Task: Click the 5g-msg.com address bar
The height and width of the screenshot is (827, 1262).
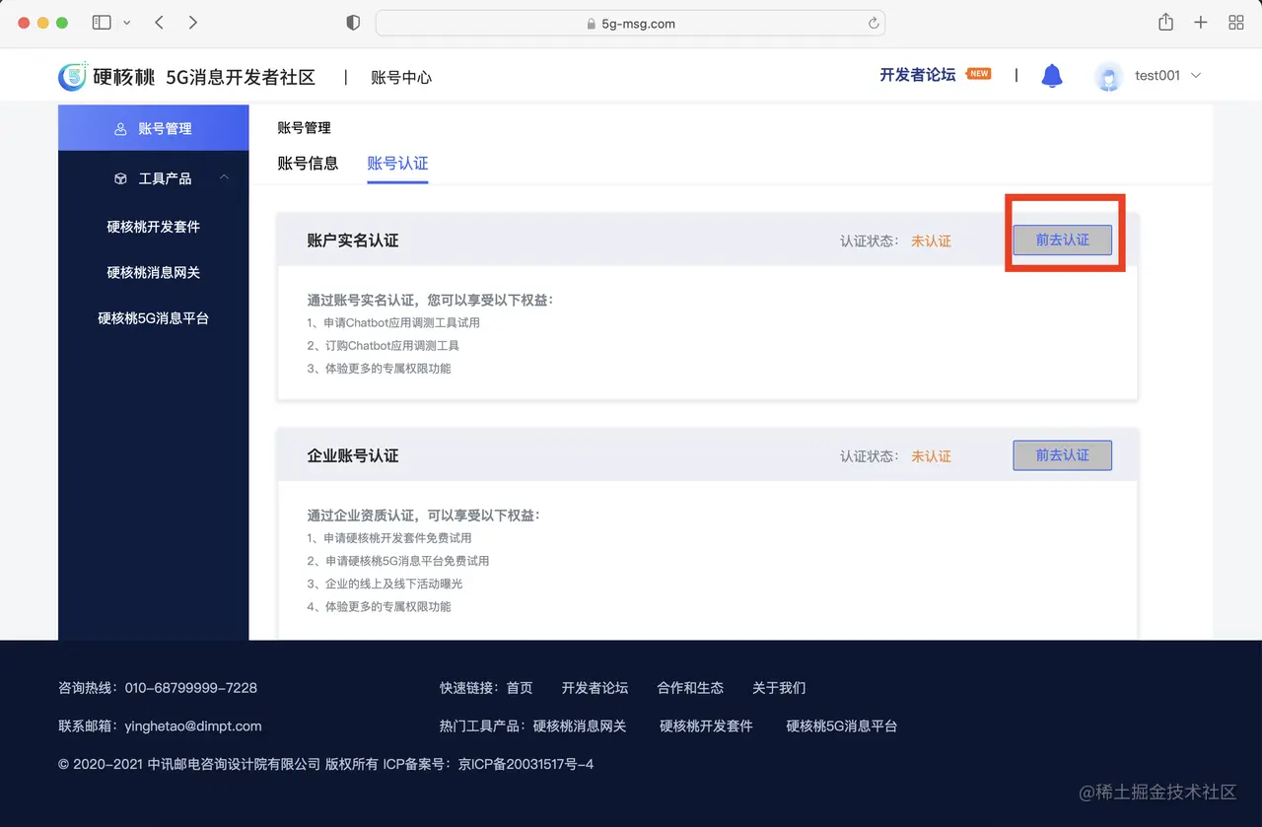Action: point(630,24)
